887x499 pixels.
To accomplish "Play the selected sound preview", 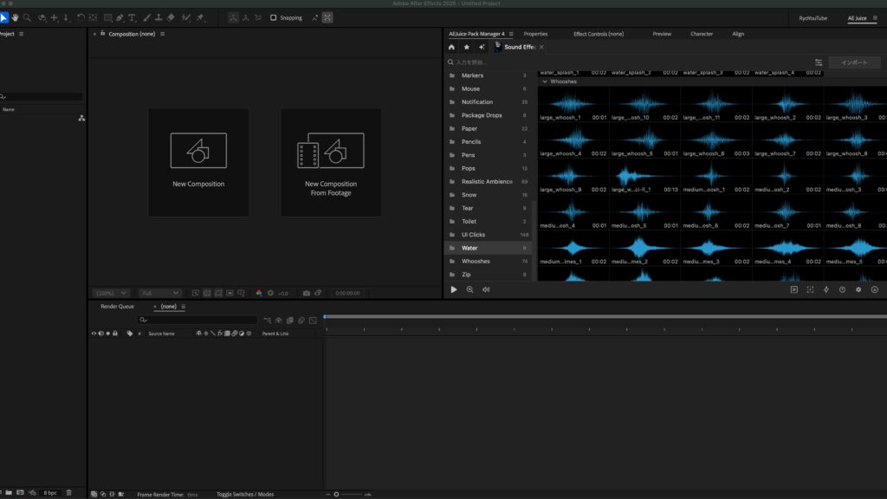I will tap(453, 289).
